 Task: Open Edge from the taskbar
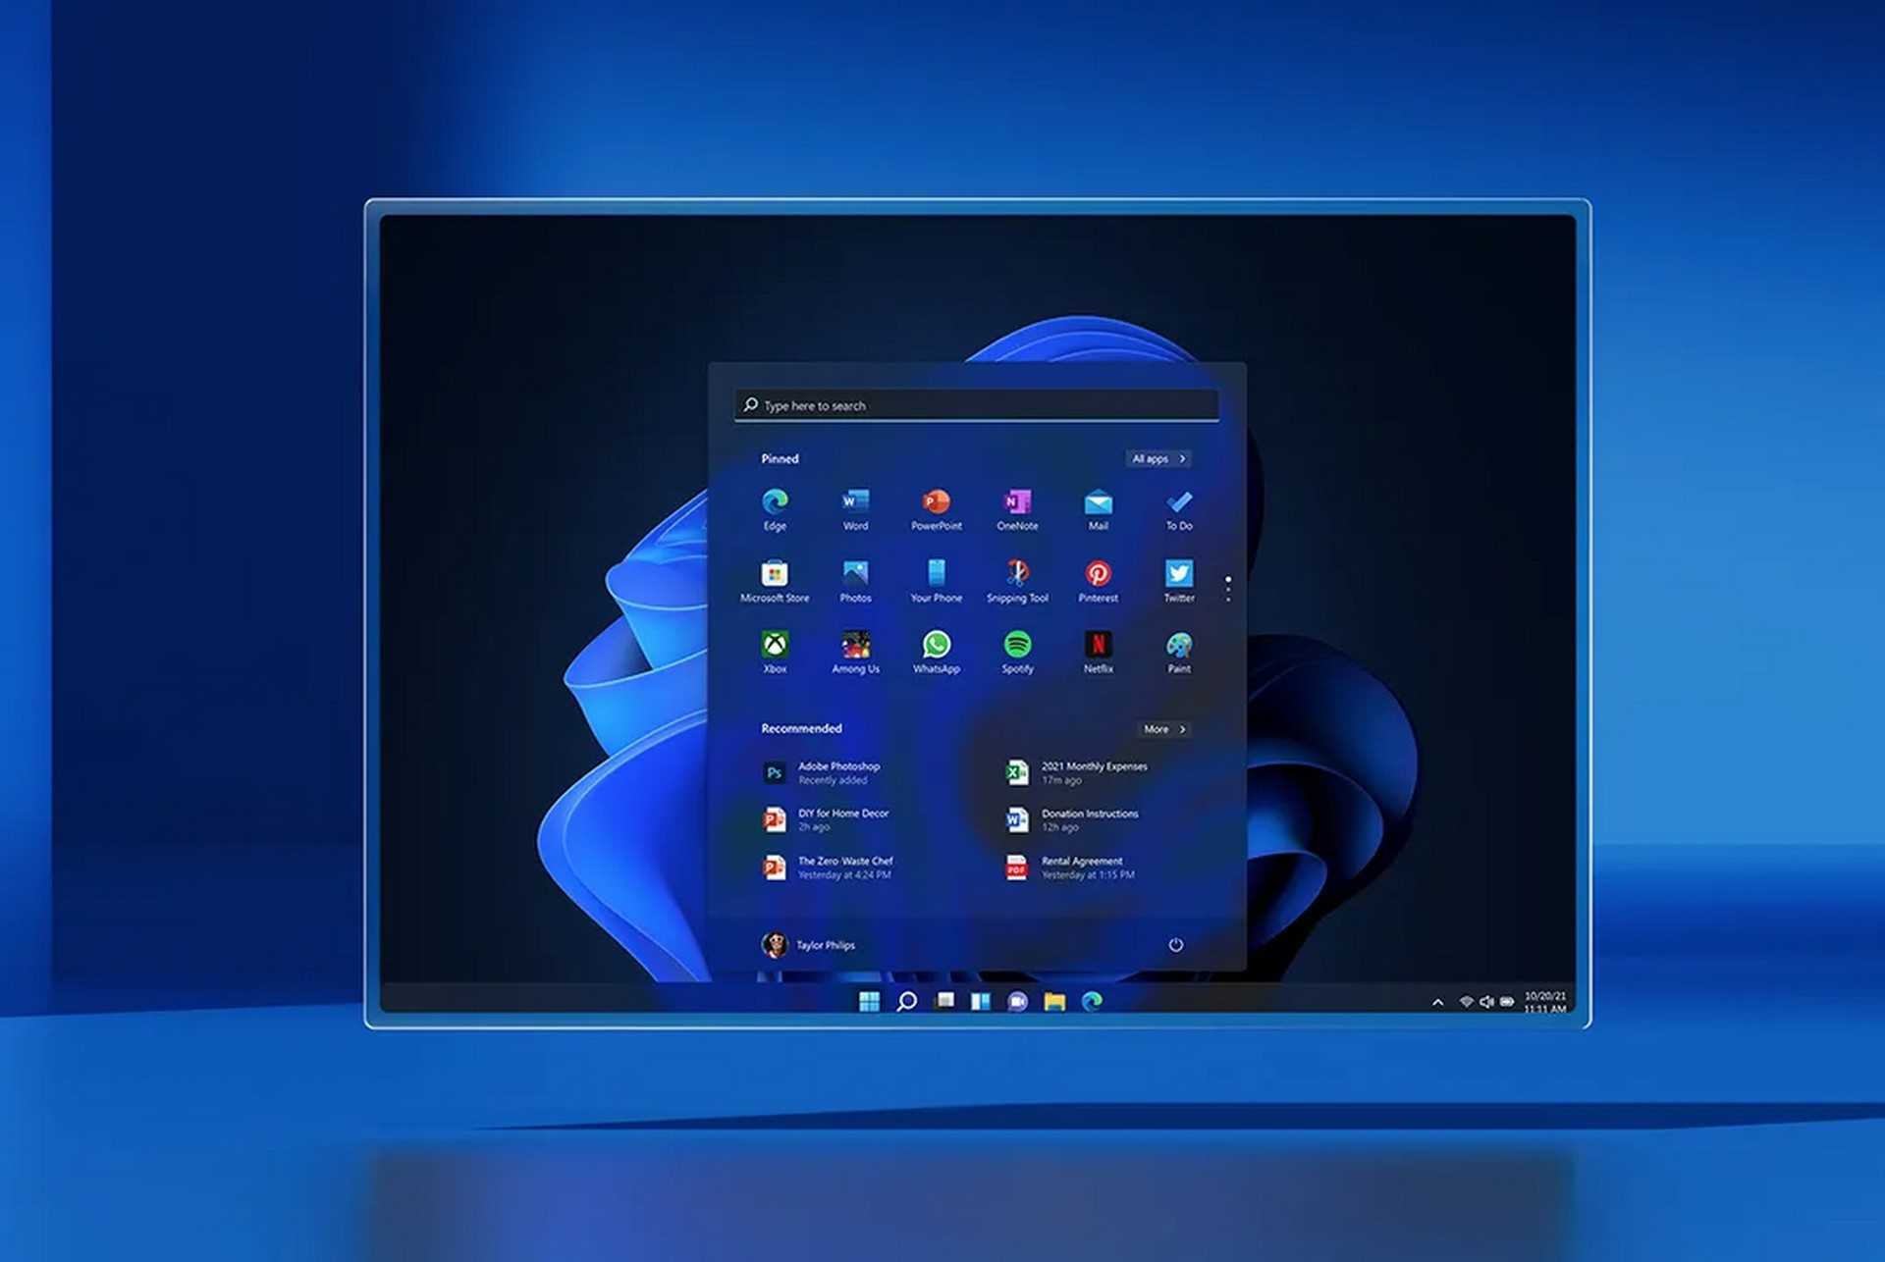(1092, 1001)
